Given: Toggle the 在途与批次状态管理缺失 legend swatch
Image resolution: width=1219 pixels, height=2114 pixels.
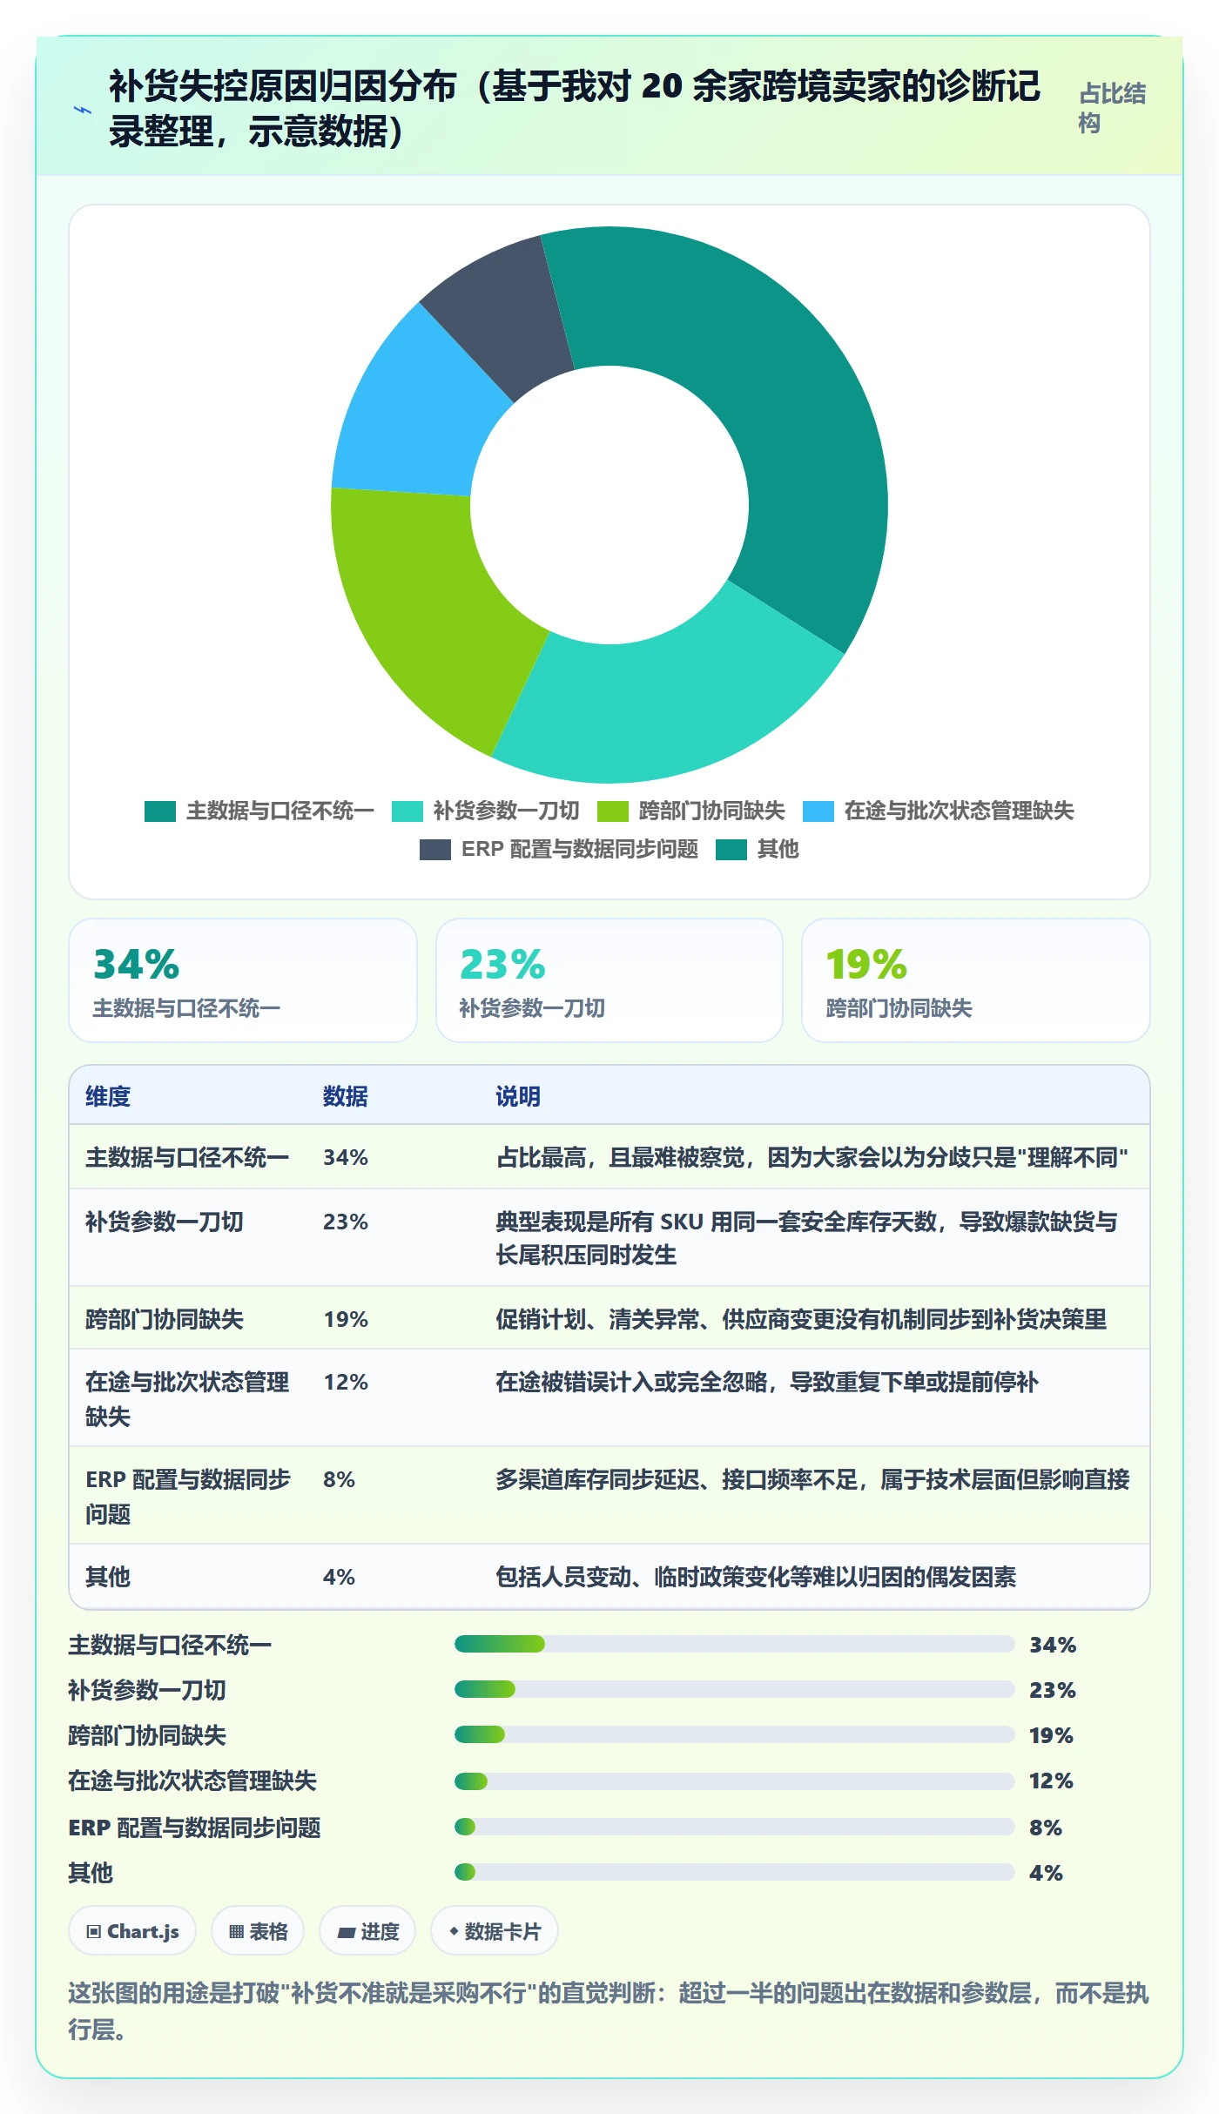Looking at the screenshot, I should click(x=818, y=811).
